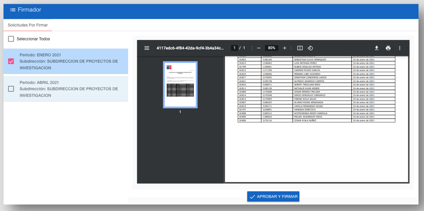Open the PDF viewer more actions menu
Image resolution: width=424 pixels, height=211 pixels.
pyautogui.click(x=399, y=48)
